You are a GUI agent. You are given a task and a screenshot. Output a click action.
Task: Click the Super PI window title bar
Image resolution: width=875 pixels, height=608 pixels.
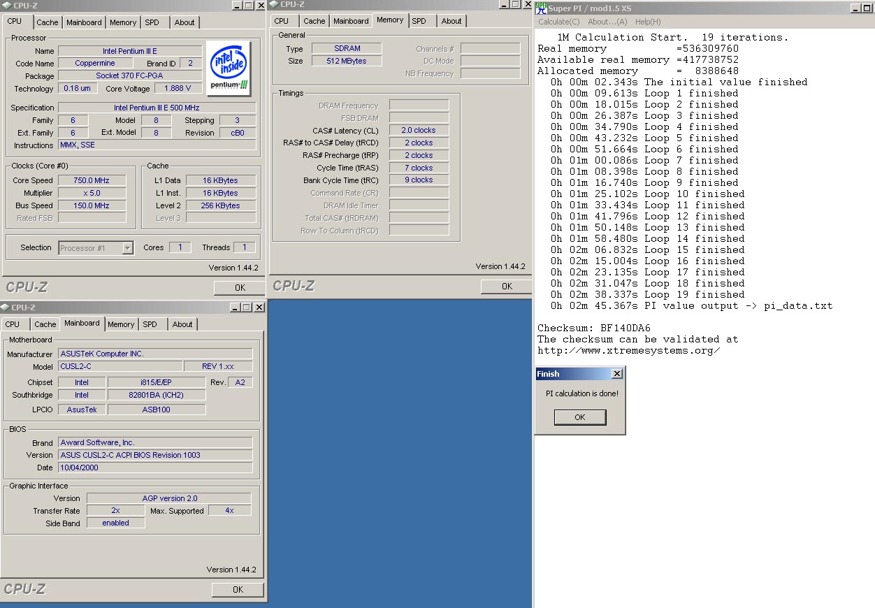704,8
